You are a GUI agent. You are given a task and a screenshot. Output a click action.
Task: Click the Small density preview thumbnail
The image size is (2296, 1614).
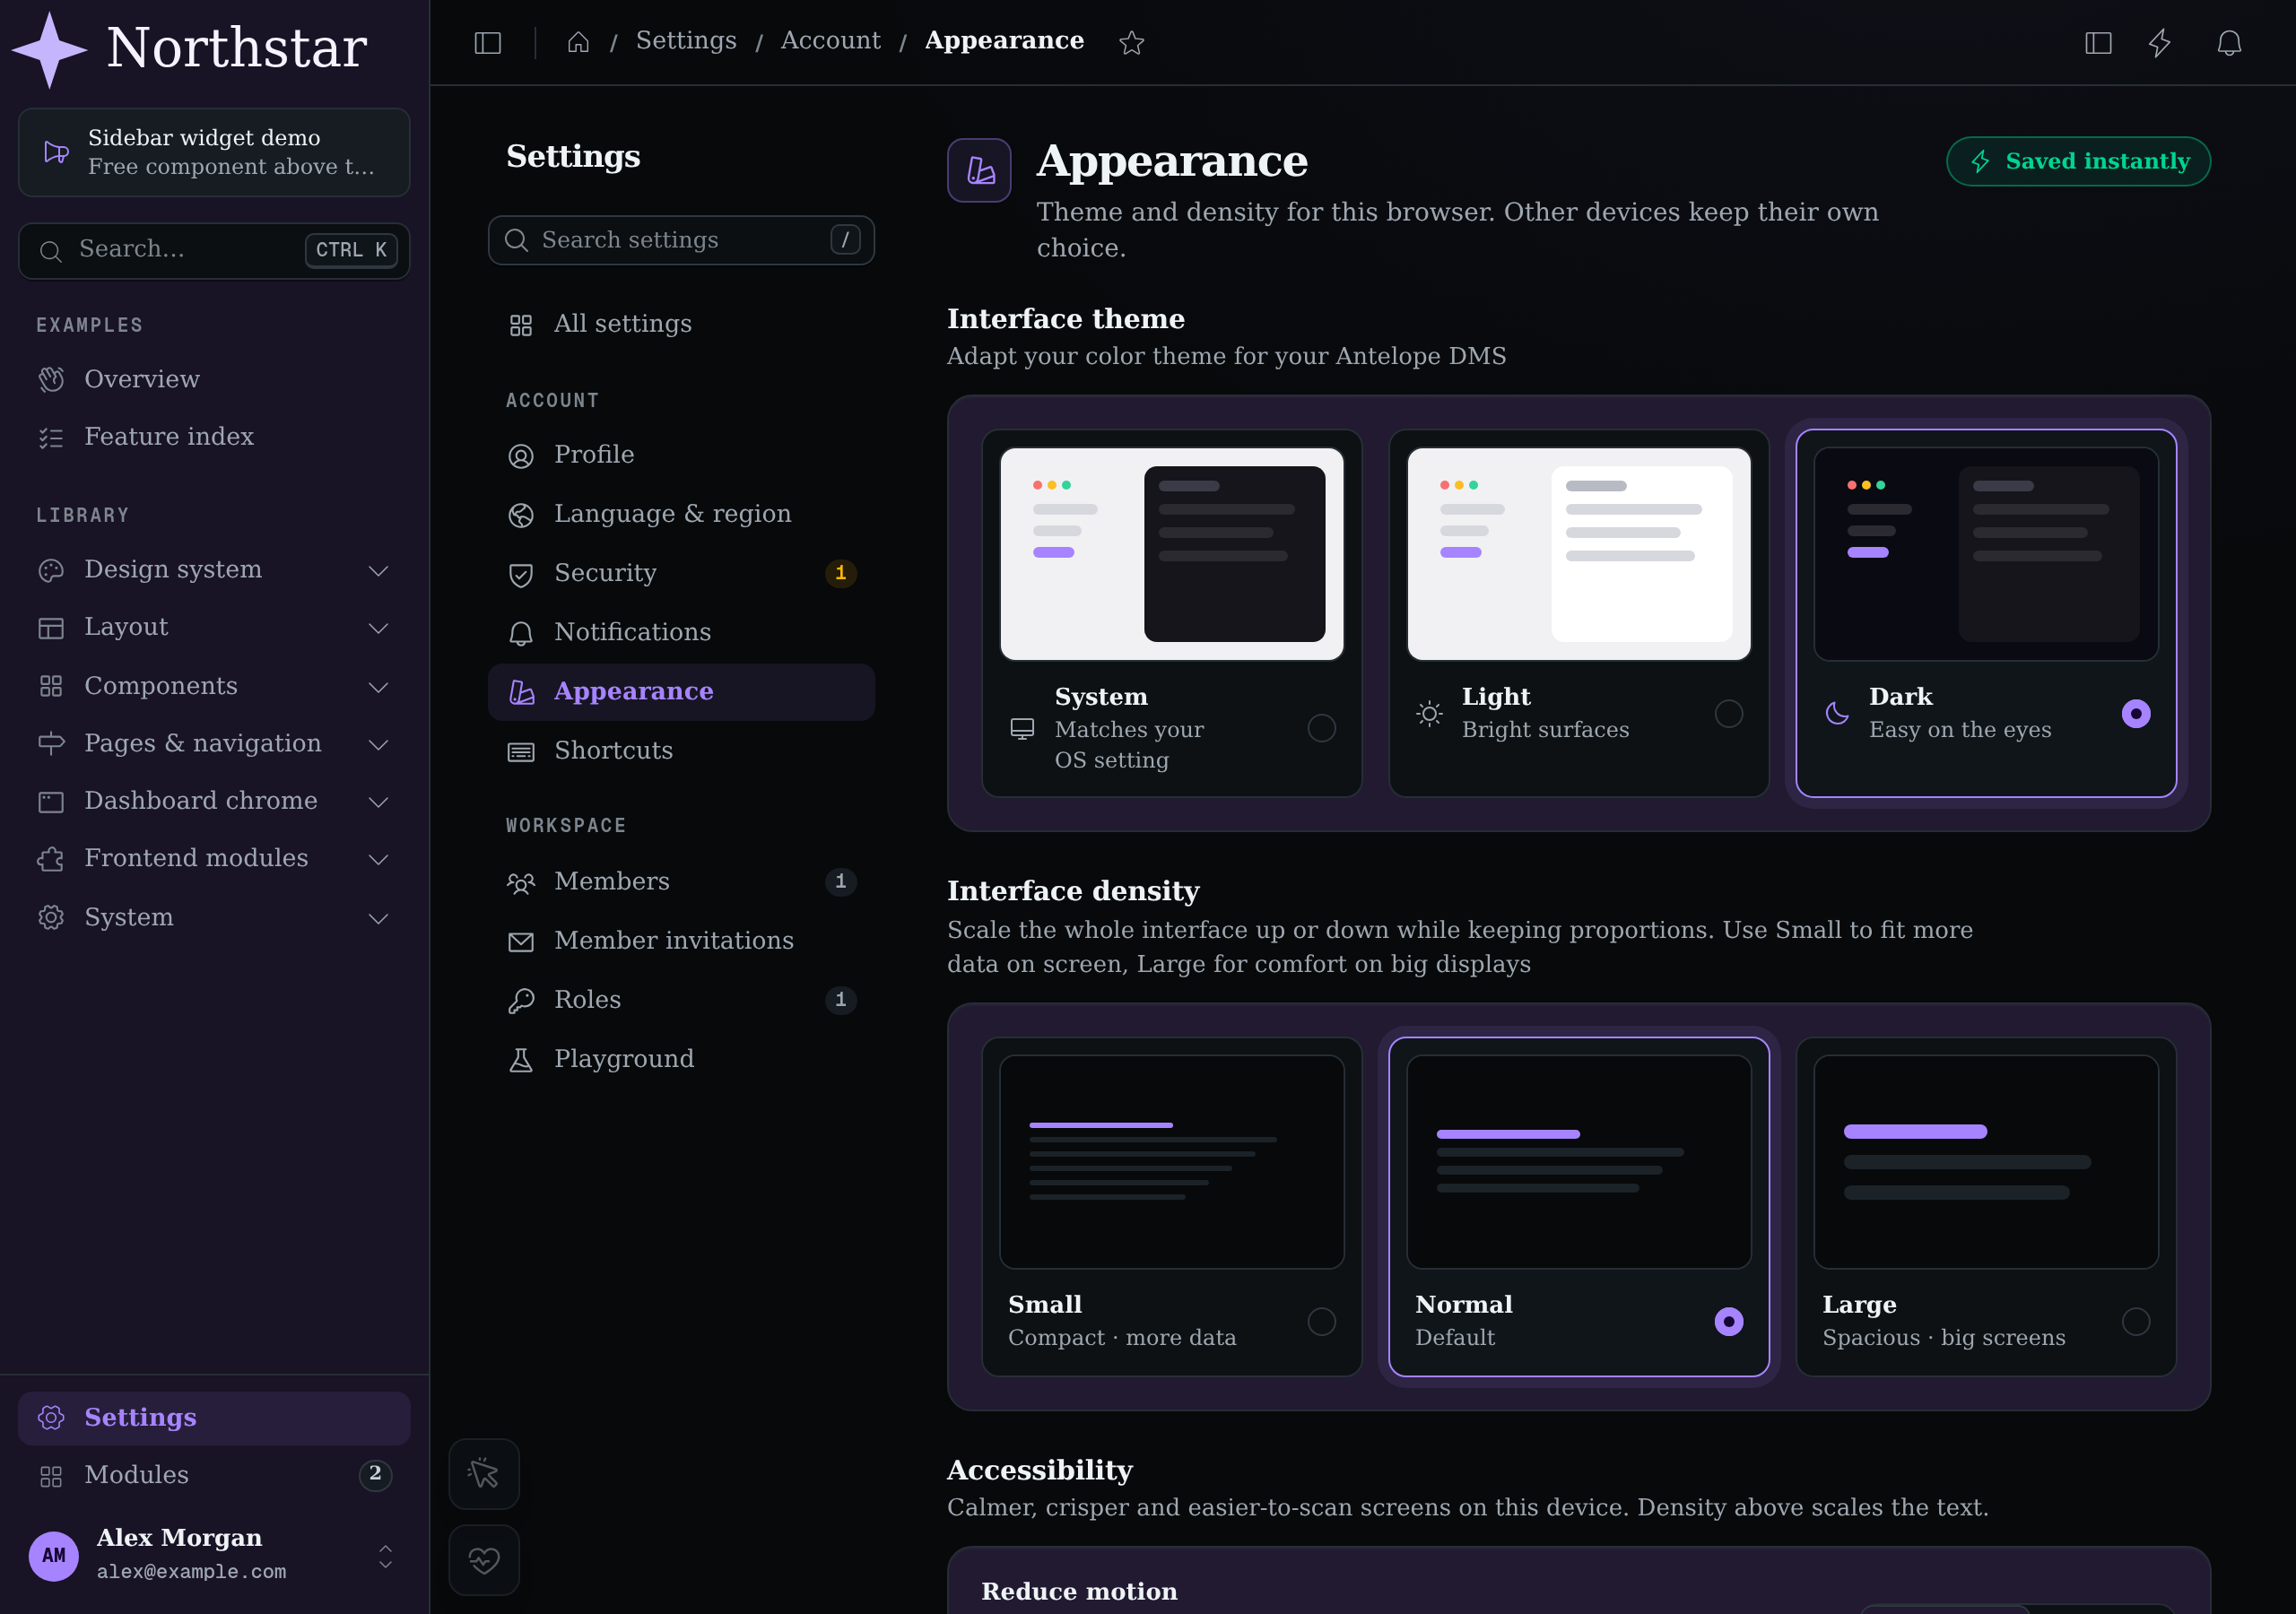tap(1171, 1162)
